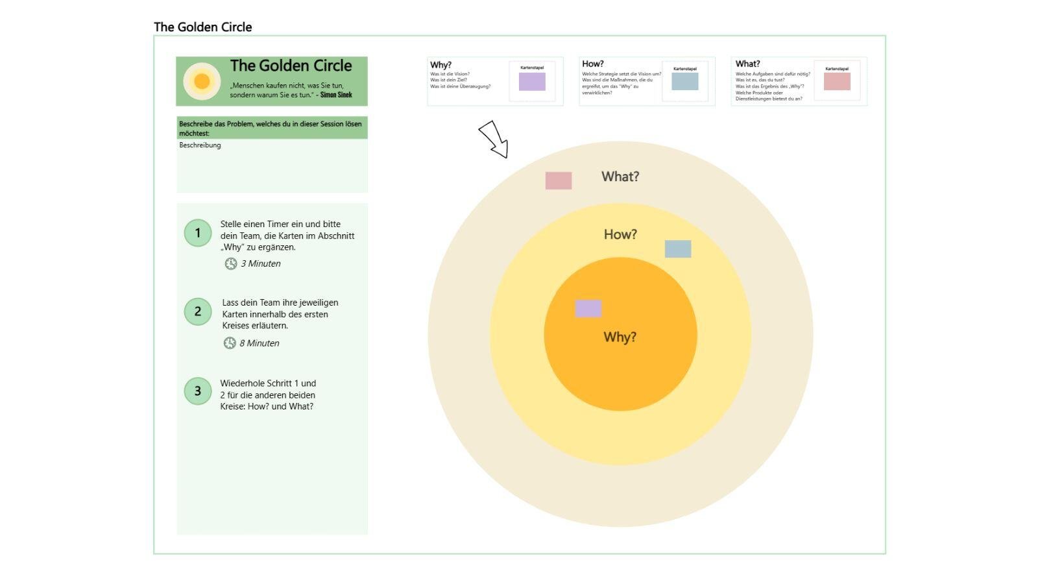
Task: Select the timer clock icon beside 3 Minuten
Action: tap(230, 263)
